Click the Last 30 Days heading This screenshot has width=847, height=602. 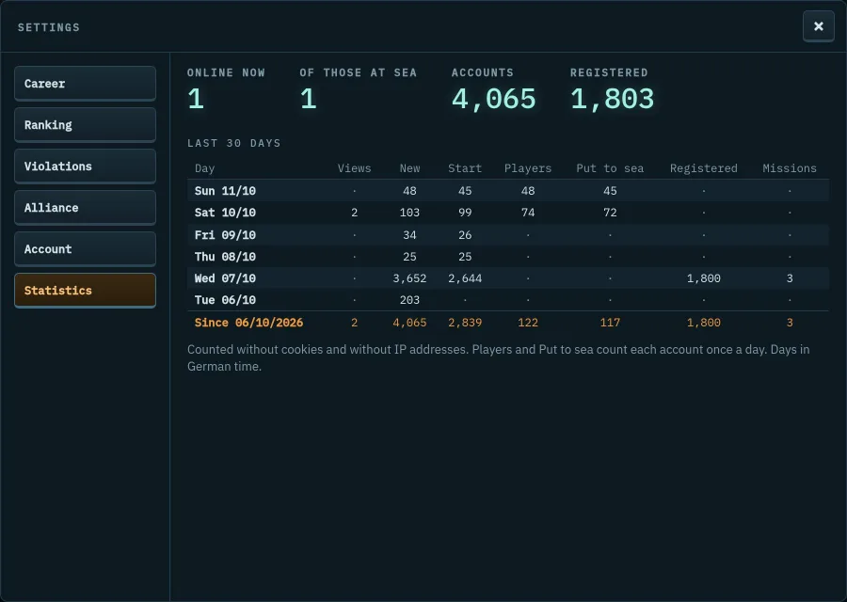click(x=234, y=143)
